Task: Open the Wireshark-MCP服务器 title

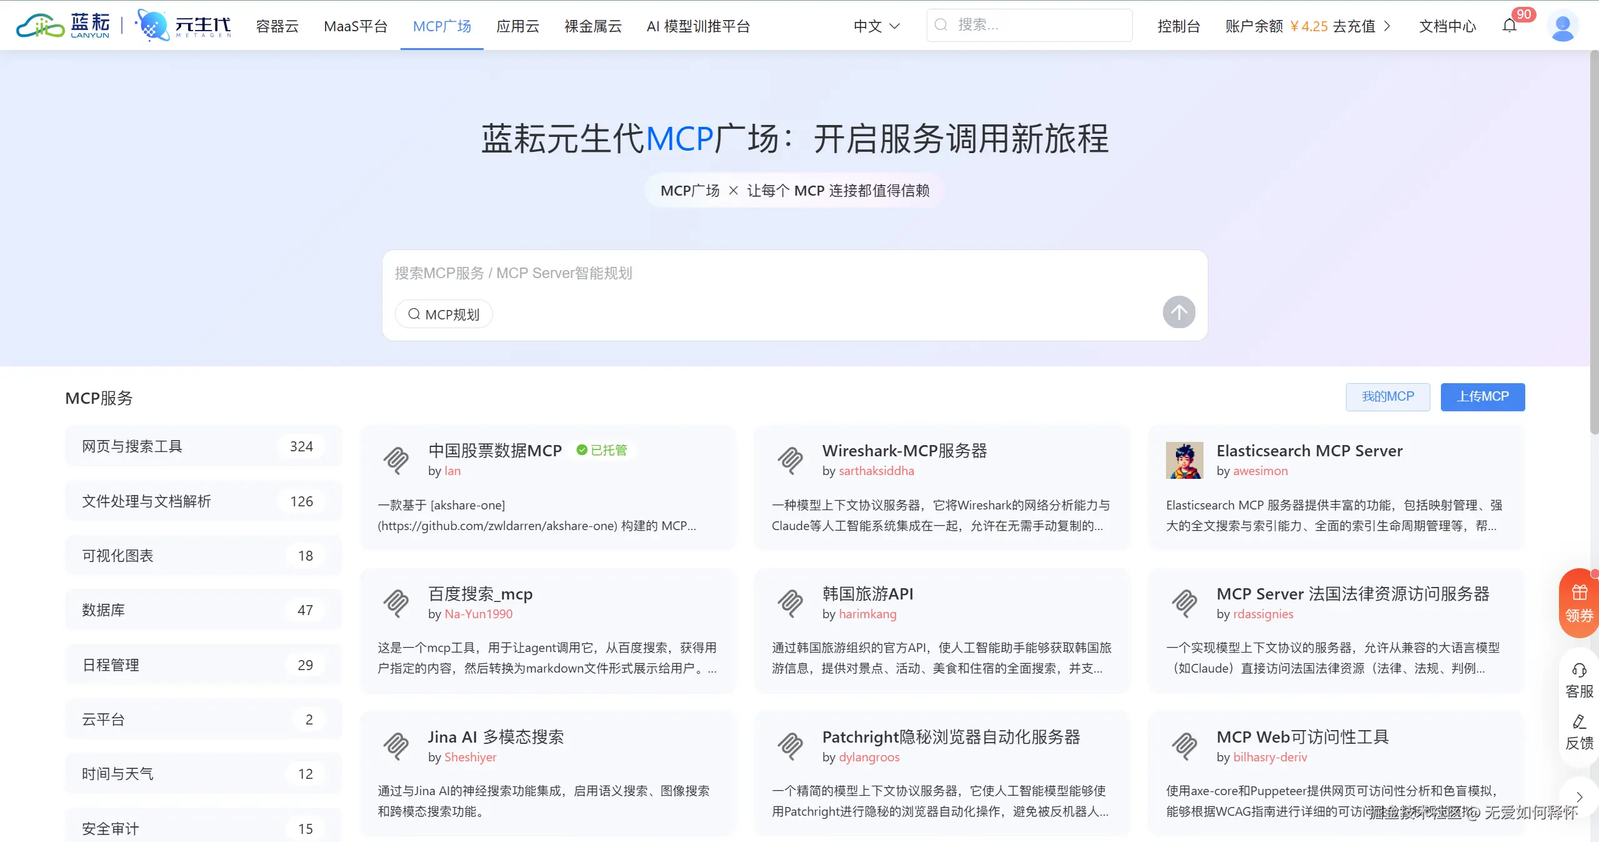Action: click(x=904, y=450)
